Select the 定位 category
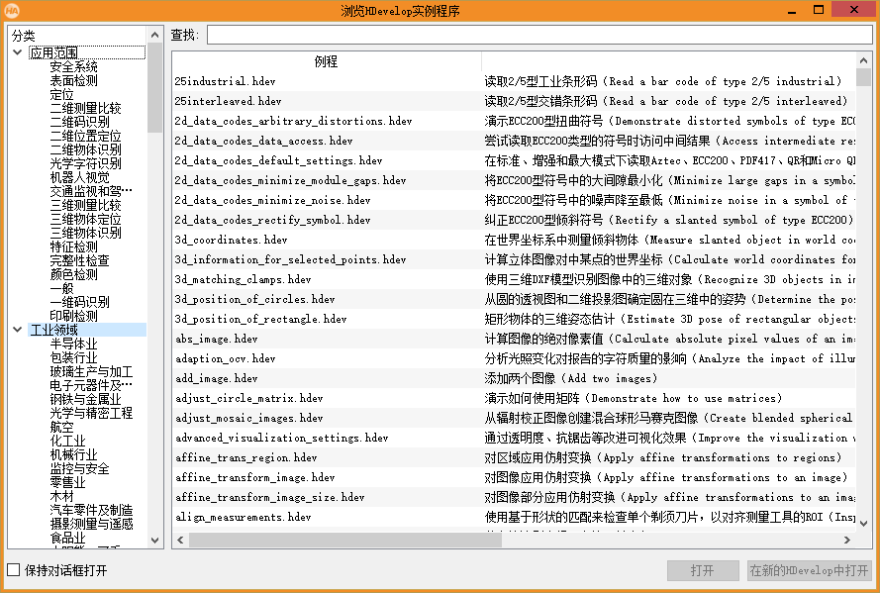 click(61, 94)
